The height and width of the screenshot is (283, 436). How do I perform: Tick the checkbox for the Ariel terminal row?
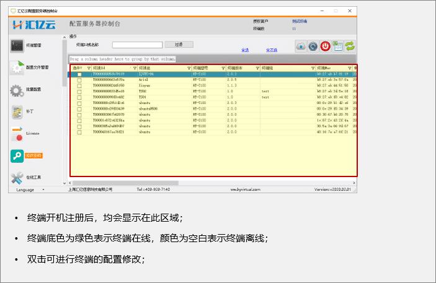pyautogui.click(x=79, y=80)
